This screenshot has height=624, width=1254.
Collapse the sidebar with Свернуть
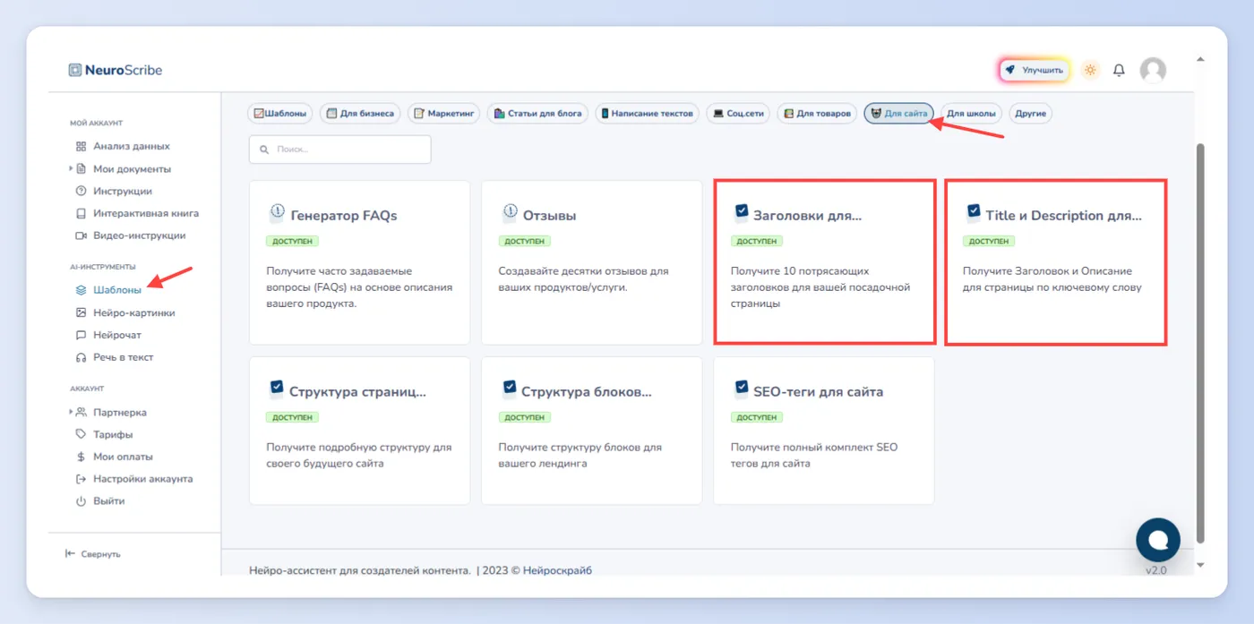(93, 554)
